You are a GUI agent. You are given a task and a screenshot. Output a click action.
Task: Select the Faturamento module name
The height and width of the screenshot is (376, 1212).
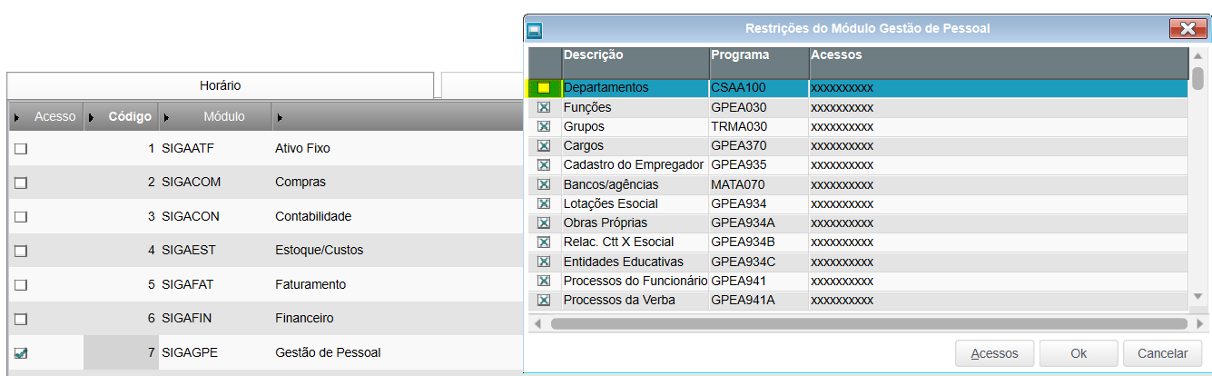point(310,284)
